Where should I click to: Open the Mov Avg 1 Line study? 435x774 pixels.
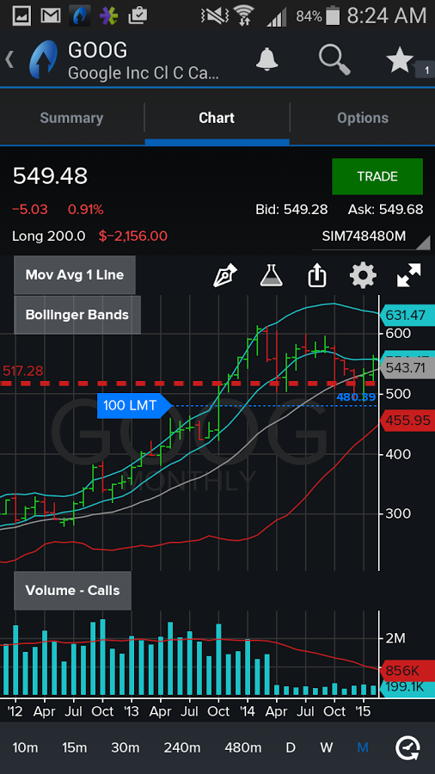[x=75, y=275]
